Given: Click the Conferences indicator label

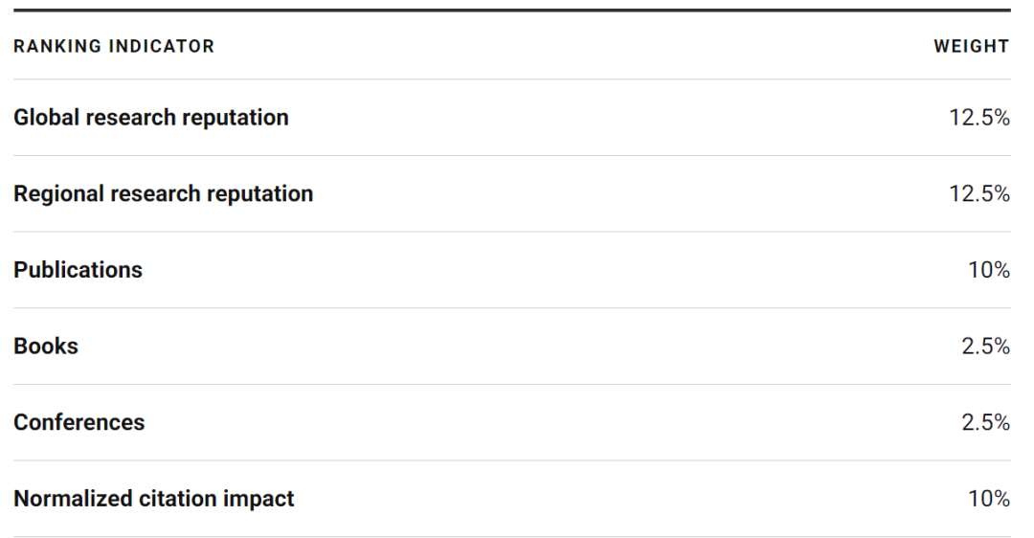Looking at the screenshot, I should click(79, 422).
